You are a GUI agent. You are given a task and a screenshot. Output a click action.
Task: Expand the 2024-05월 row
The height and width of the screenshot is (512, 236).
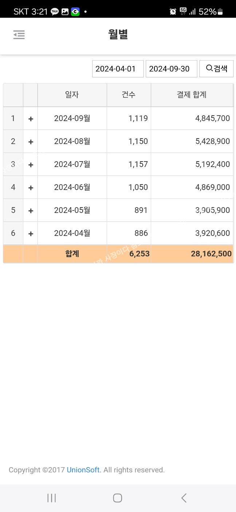coord(31,210)
